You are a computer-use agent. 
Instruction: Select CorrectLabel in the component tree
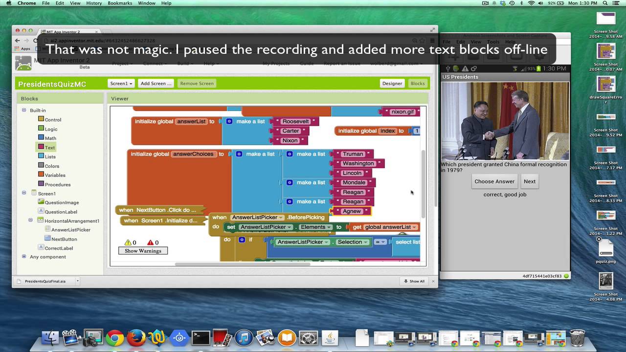pyautogui.click(x=55, y=248)
